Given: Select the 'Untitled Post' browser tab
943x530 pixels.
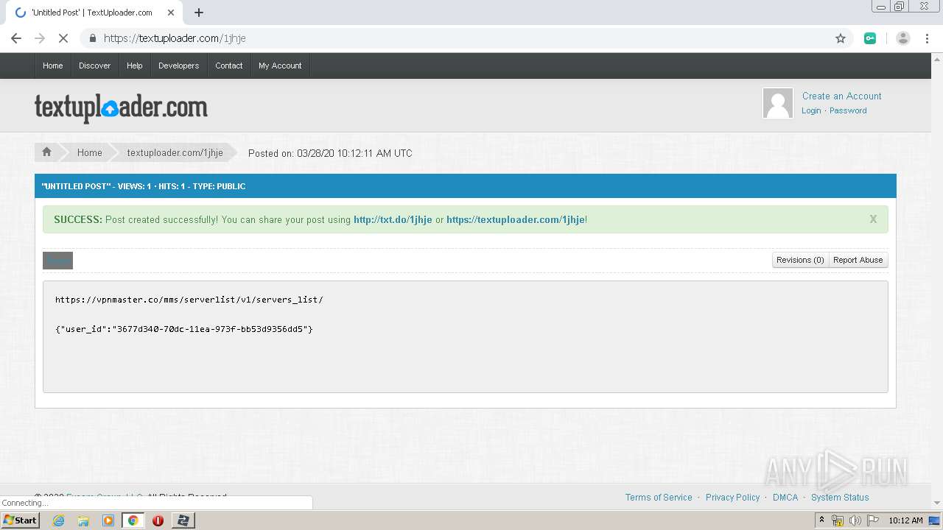Looking at the screenshot, I should coord(96,13).
